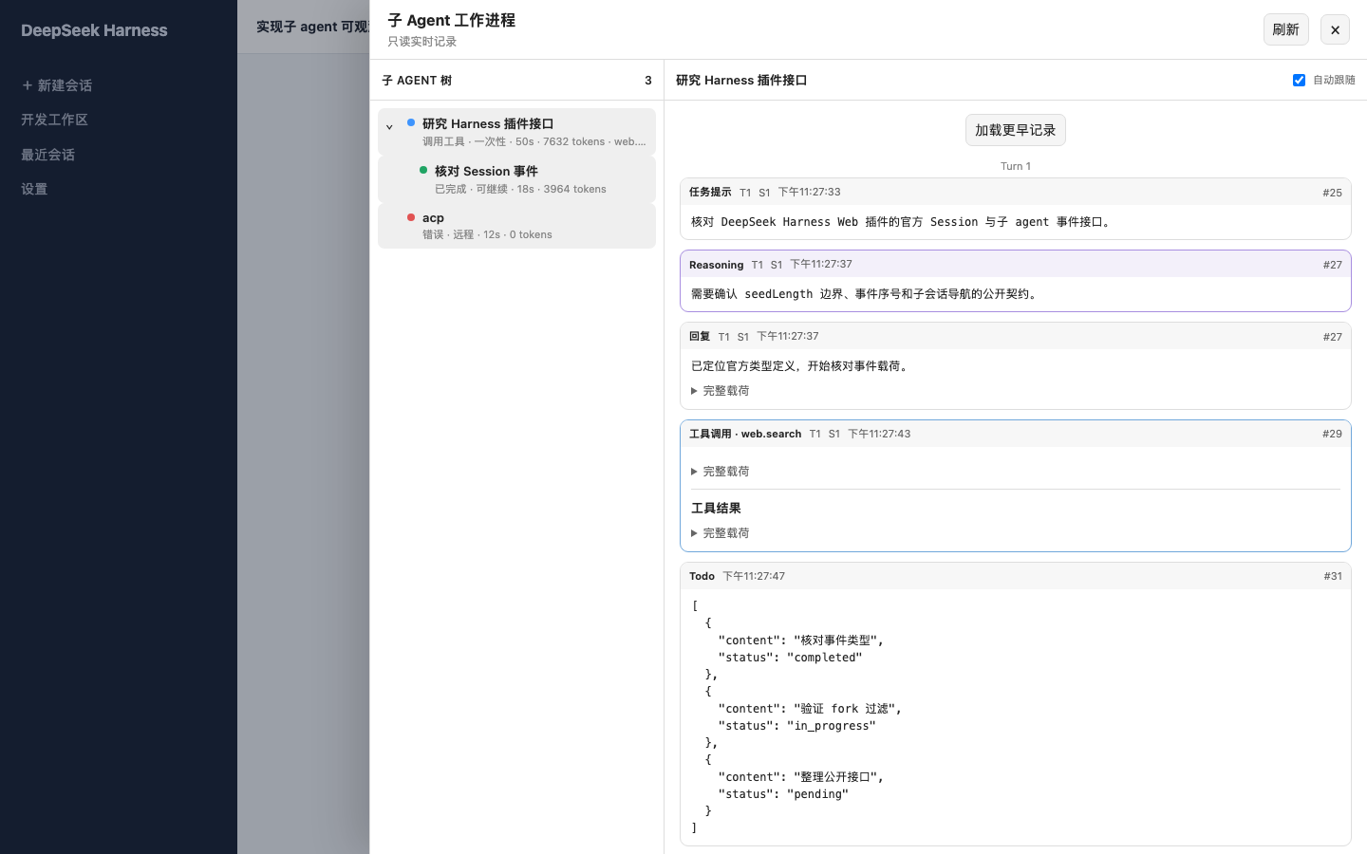Viewport: 1367px width, 854px height.
Task: Open 设置 in the sidebar
Action: point(34,189)
